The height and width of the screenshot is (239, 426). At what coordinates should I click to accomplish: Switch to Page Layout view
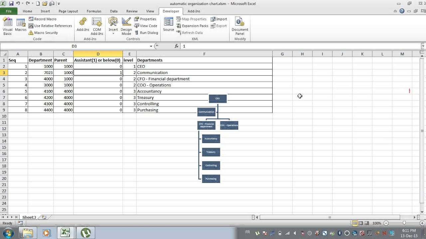pos(361,223)
